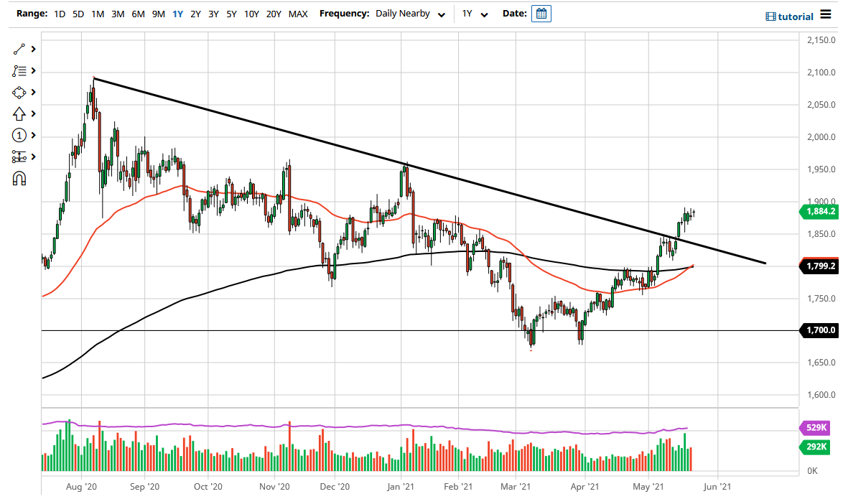Click the 529K volume average label

(816, 427)
